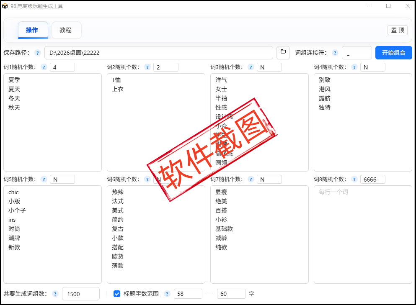Click the 词组连接符 input box
Screen dimensions: 416x305
click(357, 53)
